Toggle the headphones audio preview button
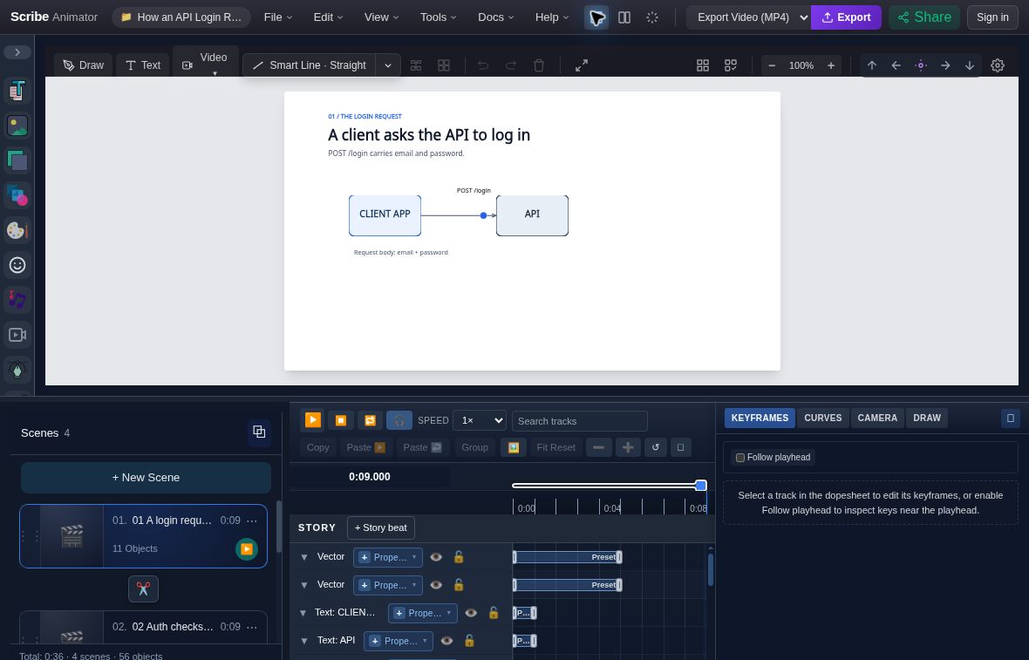This screenshot has width=1029, height=660. (399, 420)
